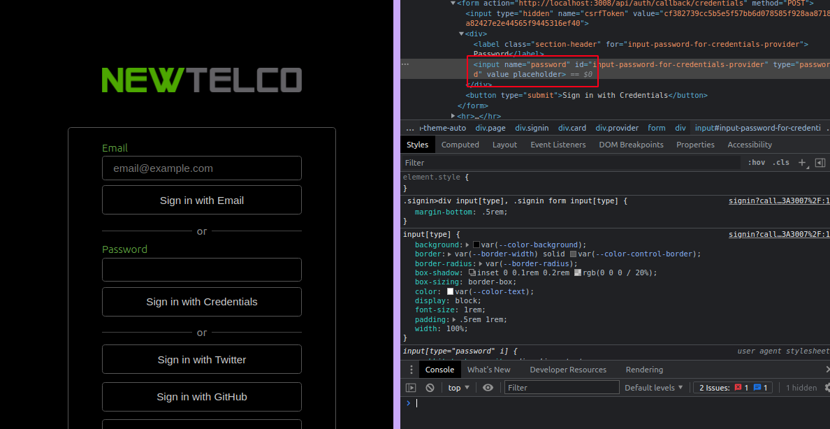The height and width of the screenshot is (429, 830).
Task: Expand the background property value
Action: (x=467, y=245)
